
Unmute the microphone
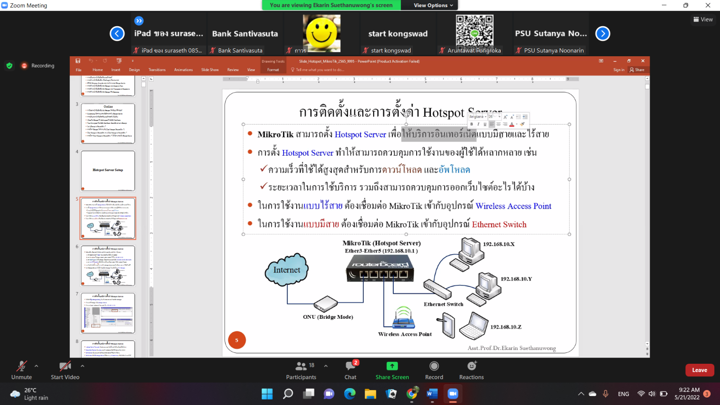[x=22, y=366]
